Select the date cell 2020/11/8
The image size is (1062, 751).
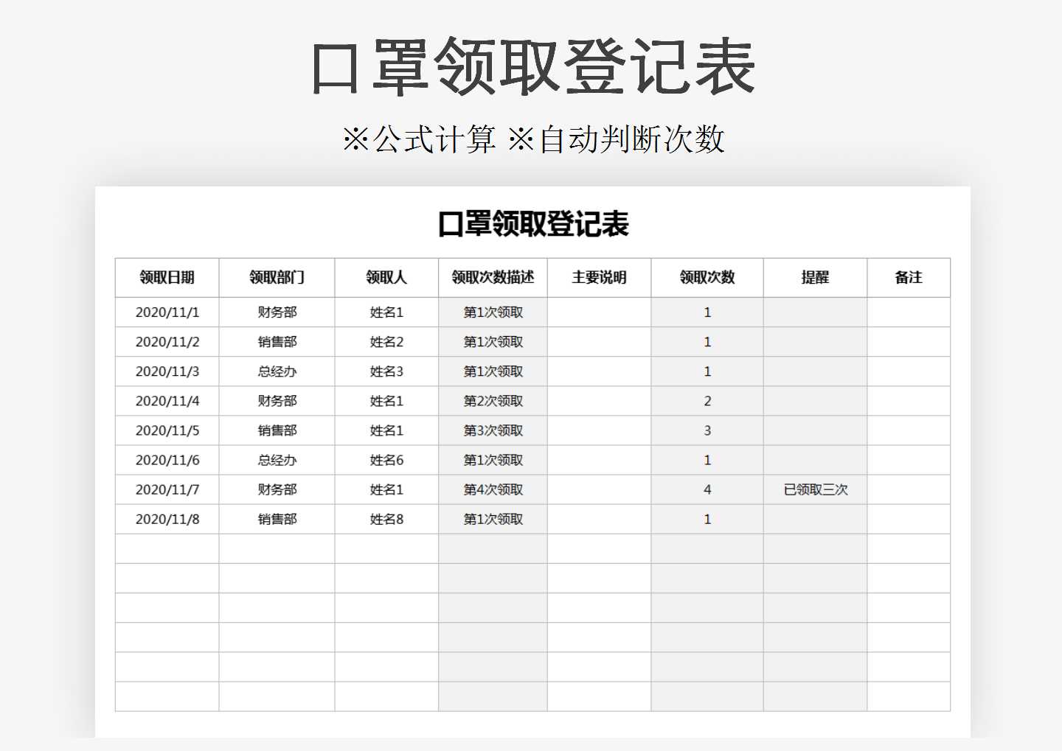pos(167,519)
